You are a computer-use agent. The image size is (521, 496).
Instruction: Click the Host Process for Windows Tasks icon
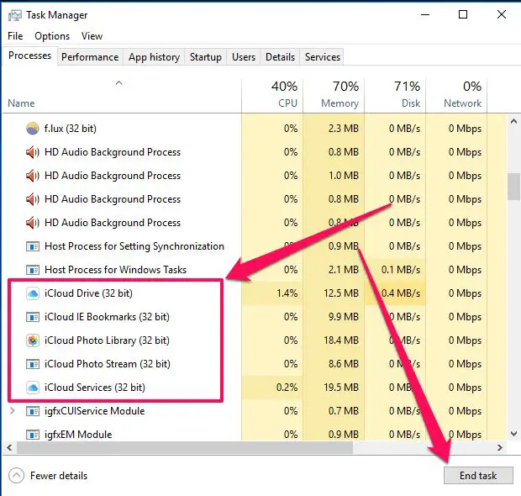click(x=33, y=270)
